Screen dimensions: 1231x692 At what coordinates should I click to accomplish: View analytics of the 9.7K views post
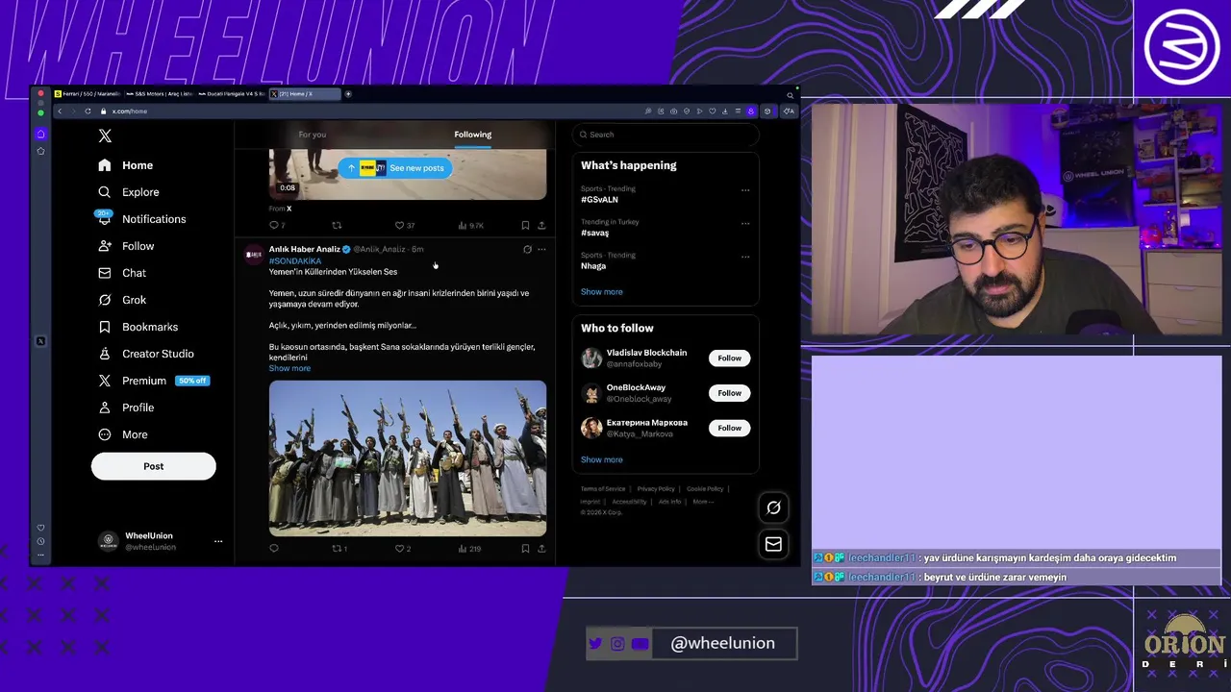click(x=470, y=225)
